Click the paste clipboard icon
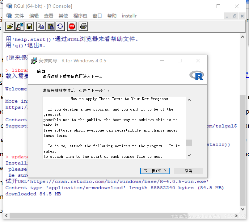The image size is (249, 222). [50, 26]
